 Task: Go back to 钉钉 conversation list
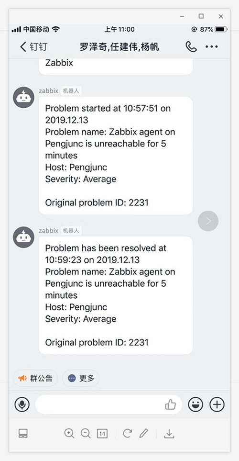click(x=33, y=47)
